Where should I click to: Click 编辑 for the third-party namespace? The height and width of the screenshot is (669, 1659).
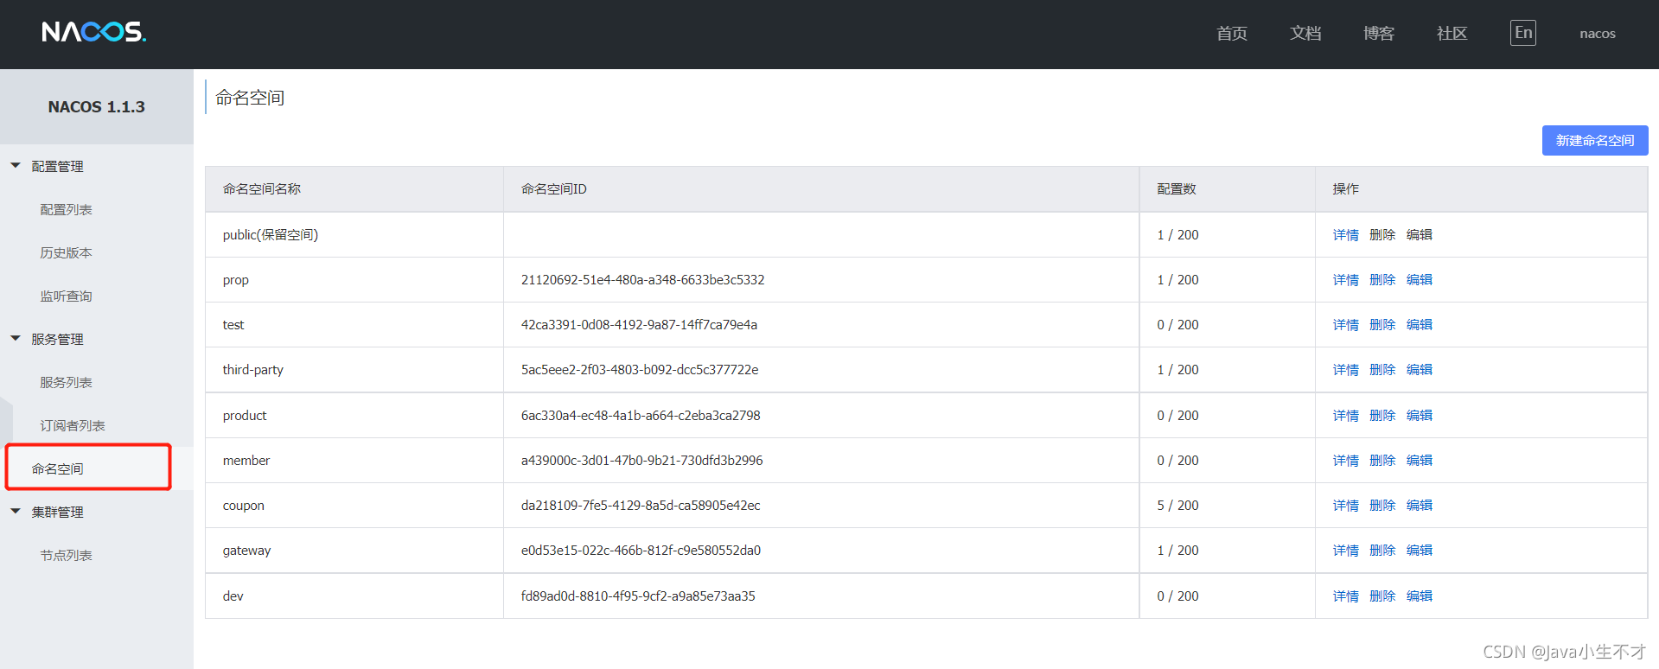pos(1420,369)
